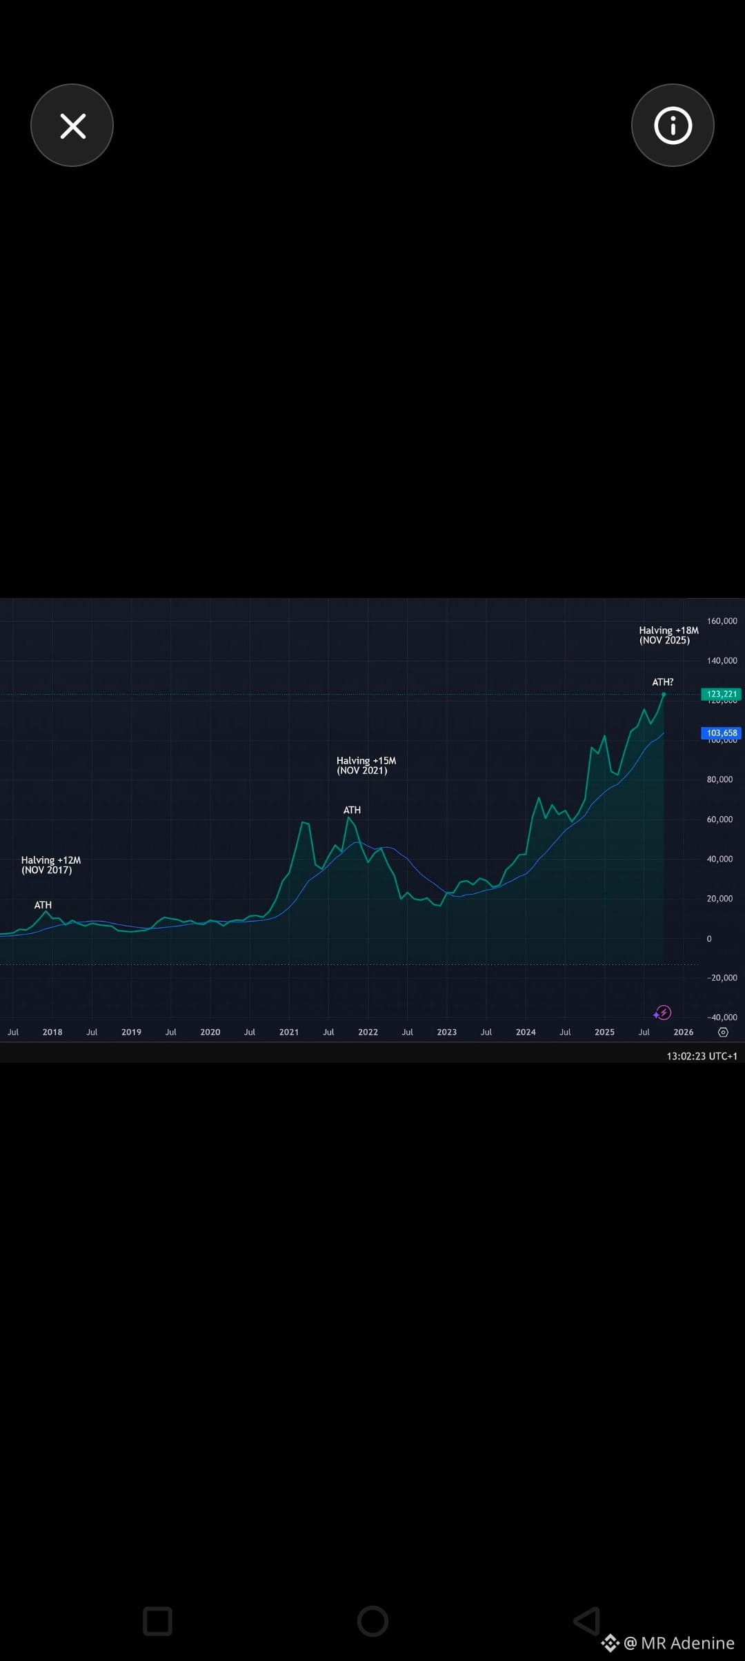Click the 160,000 price axis label
The image size is (745, 1661).
tap(722, 621)
